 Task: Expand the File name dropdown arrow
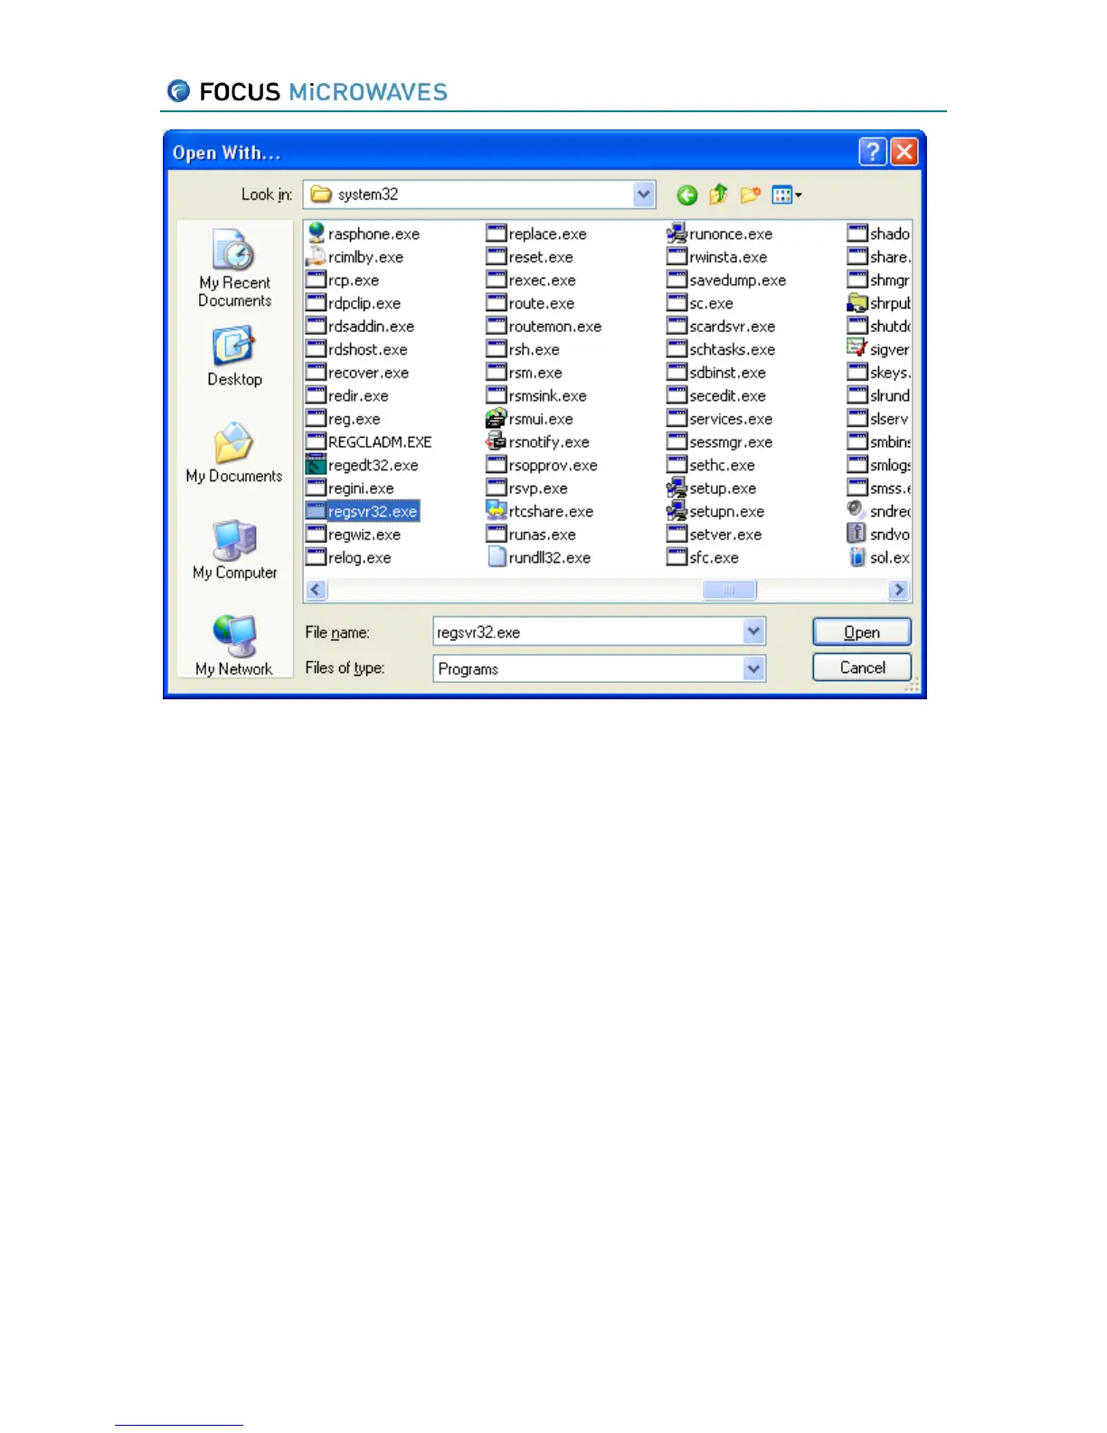tap(753, 631)
